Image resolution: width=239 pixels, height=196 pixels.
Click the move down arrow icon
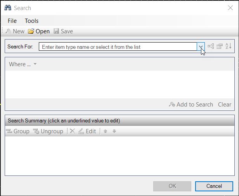coord(114,131)
